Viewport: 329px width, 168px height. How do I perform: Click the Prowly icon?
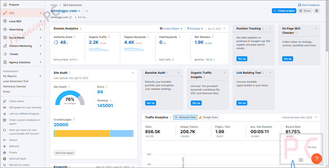(x=5, y=152)
